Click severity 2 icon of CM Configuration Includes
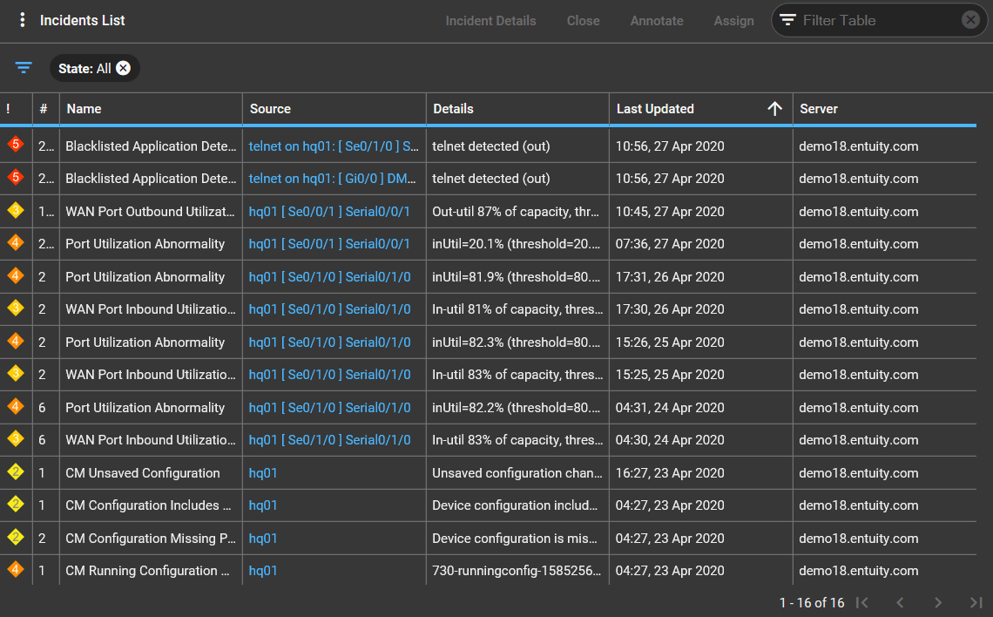This screenshot has width=993, height=617. pos(16,505)
